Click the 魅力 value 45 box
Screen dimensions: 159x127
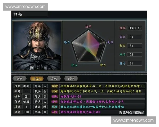134,63
